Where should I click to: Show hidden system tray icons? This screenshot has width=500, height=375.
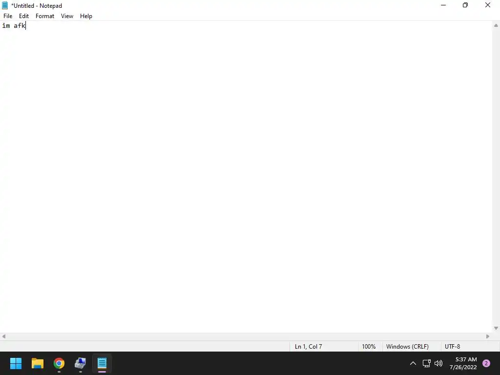[413, 363]
